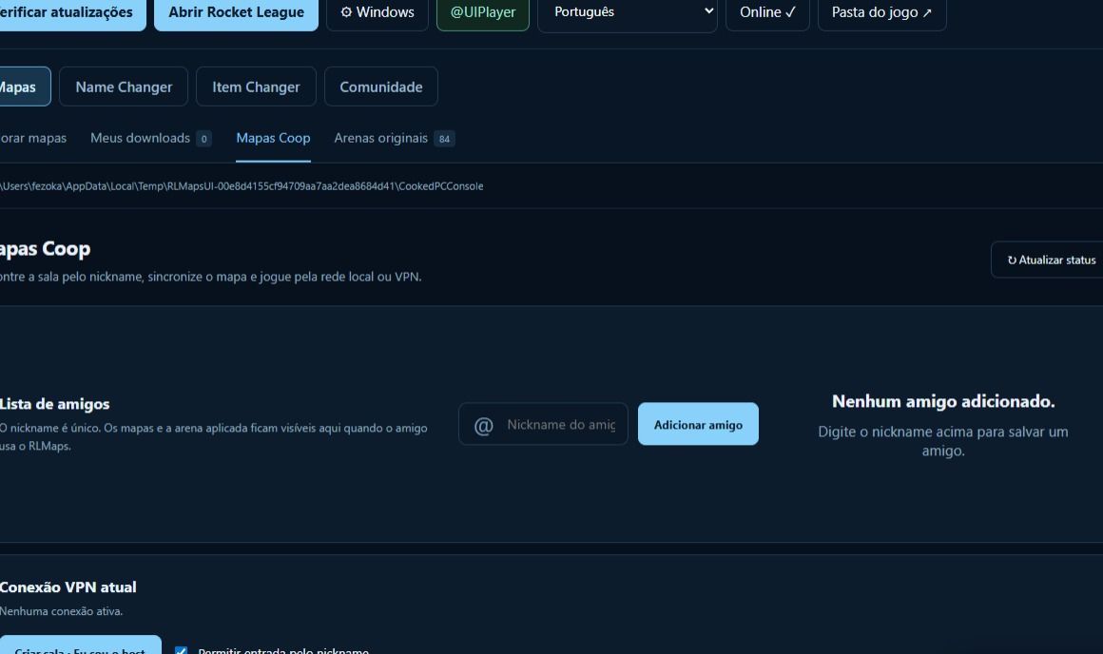Screen dimensions: 1103x654
Task: Click the refresh icon on Atualizar status
Action: [1012, 260]
